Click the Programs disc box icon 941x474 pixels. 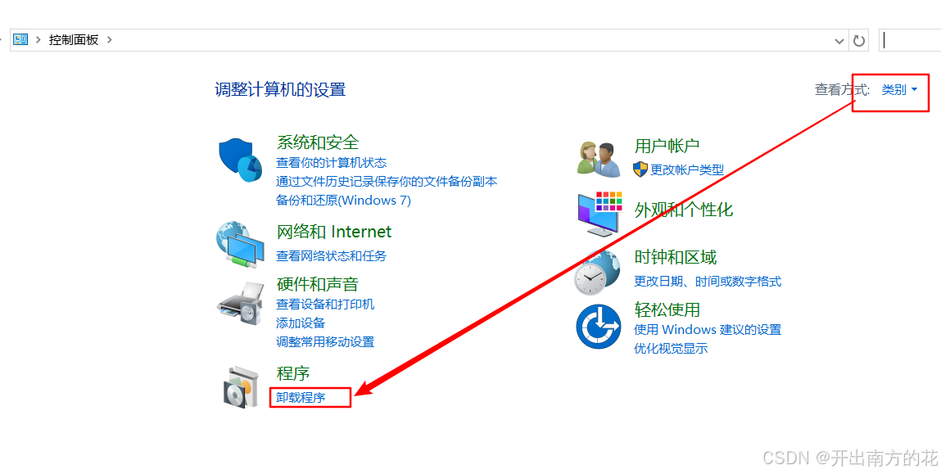pos(241,387)
